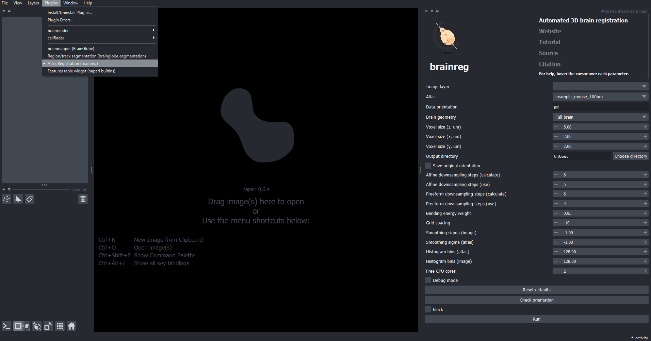Image resolution: width=651 pixels, height=341 pixels.
Task: Decrease Grid spacing value
Action: pyautogui.click(x=556, y=223)
